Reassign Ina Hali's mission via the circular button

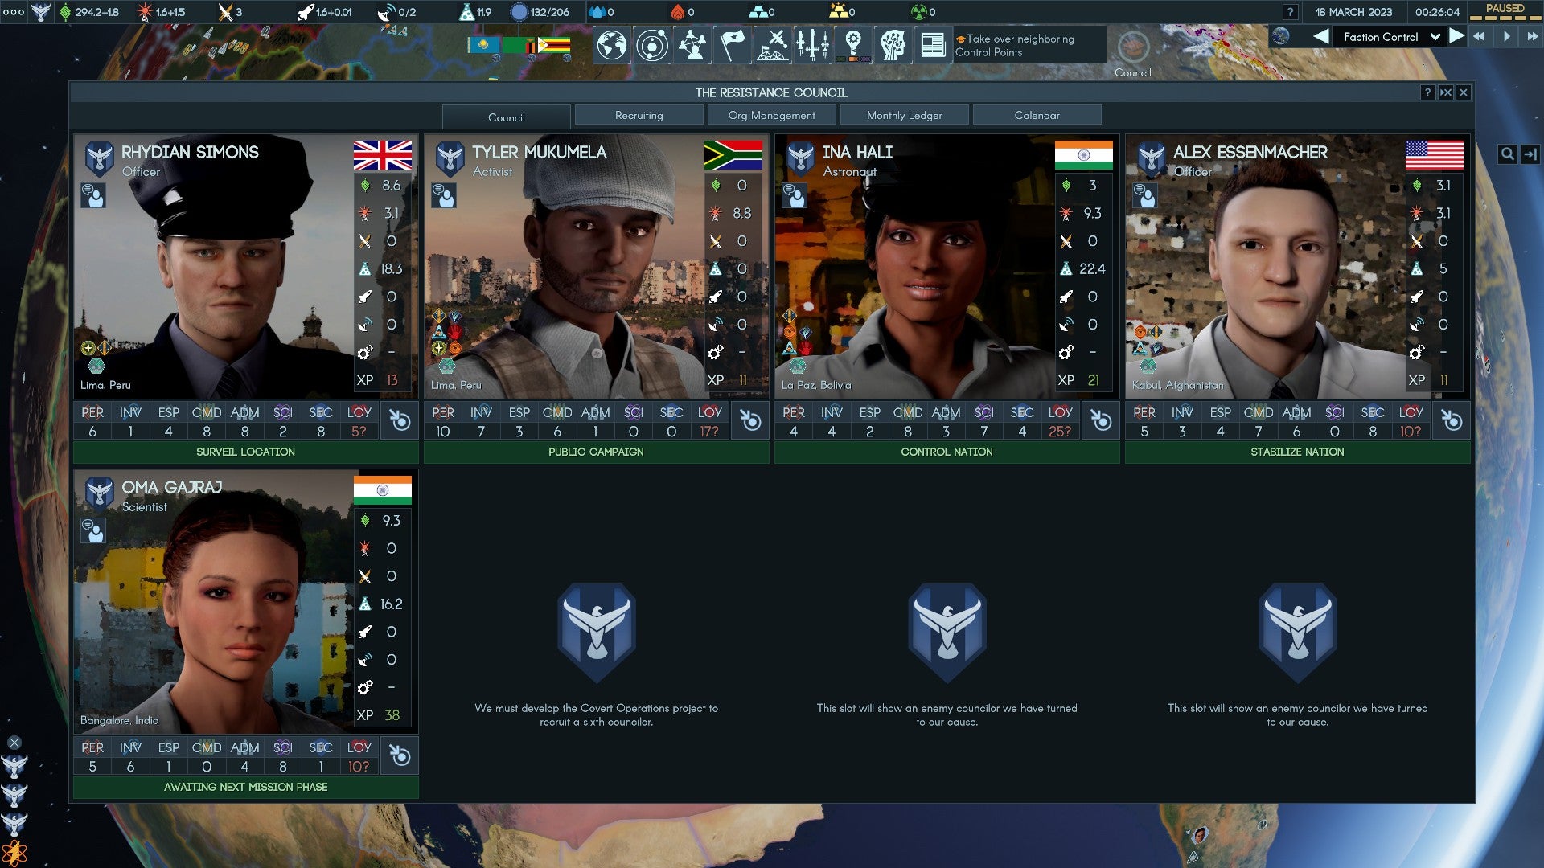tap(1102, 420)
